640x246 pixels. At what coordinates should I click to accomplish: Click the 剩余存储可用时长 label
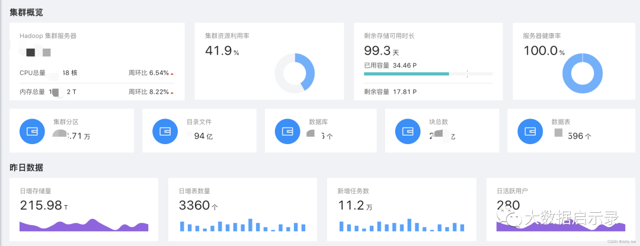click(x=389, y=36)
